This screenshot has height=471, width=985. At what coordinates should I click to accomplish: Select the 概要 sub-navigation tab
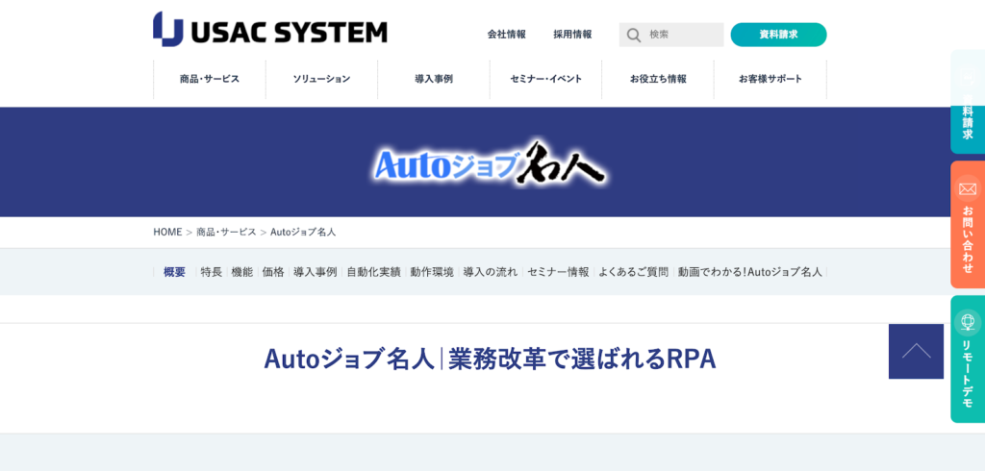click(174, 272)
